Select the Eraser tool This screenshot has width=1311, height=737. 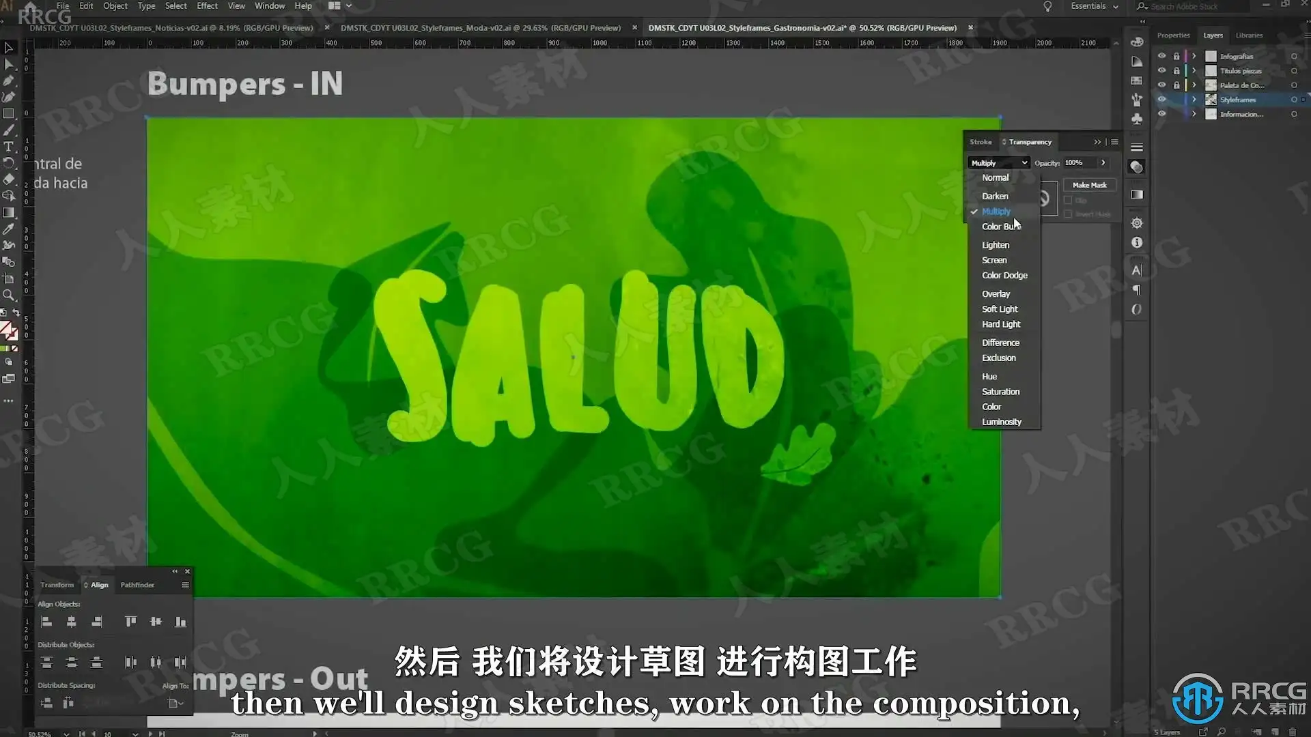[x=9, y=179]
